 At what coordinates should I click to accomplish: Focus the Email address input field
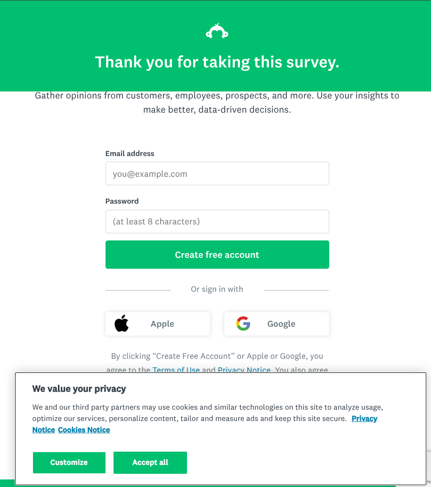(217, 174)
